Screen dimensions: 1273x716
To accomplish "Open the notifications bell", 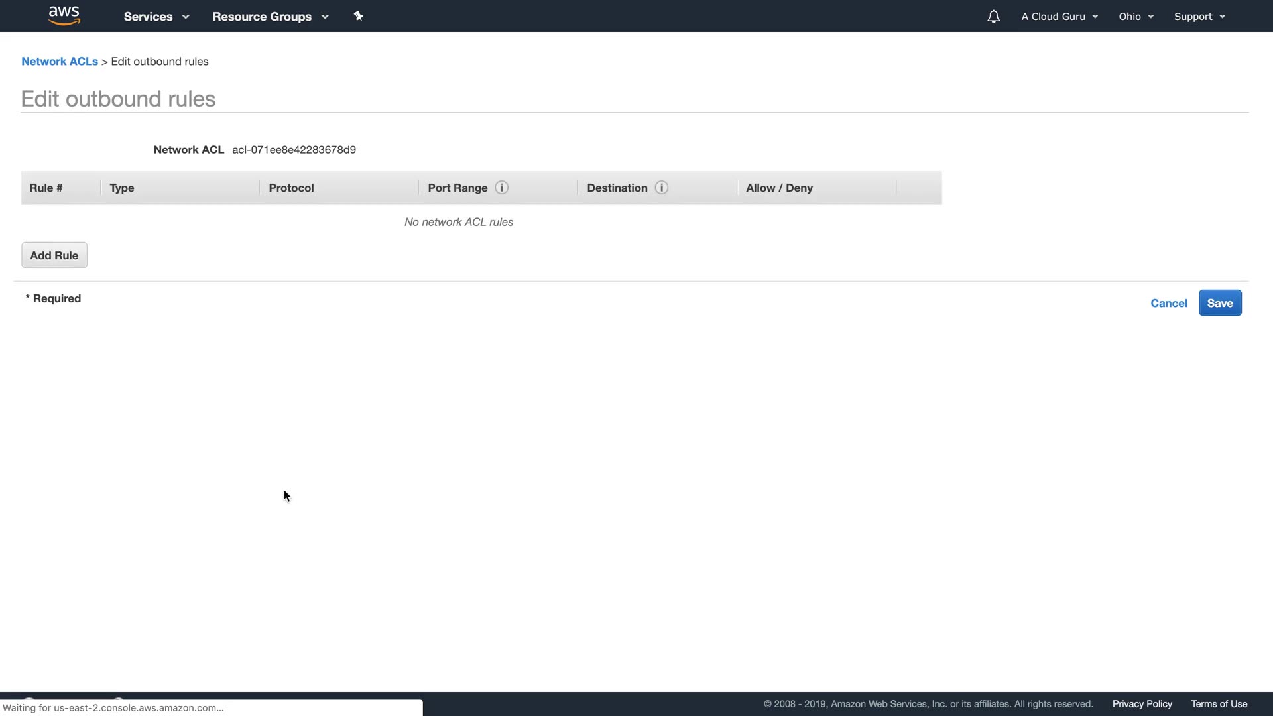I will point(993,17).
